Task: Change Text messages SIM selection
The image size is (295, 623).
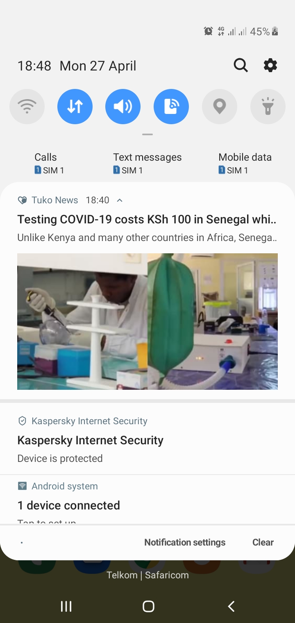Action: (x=147, y=164)
